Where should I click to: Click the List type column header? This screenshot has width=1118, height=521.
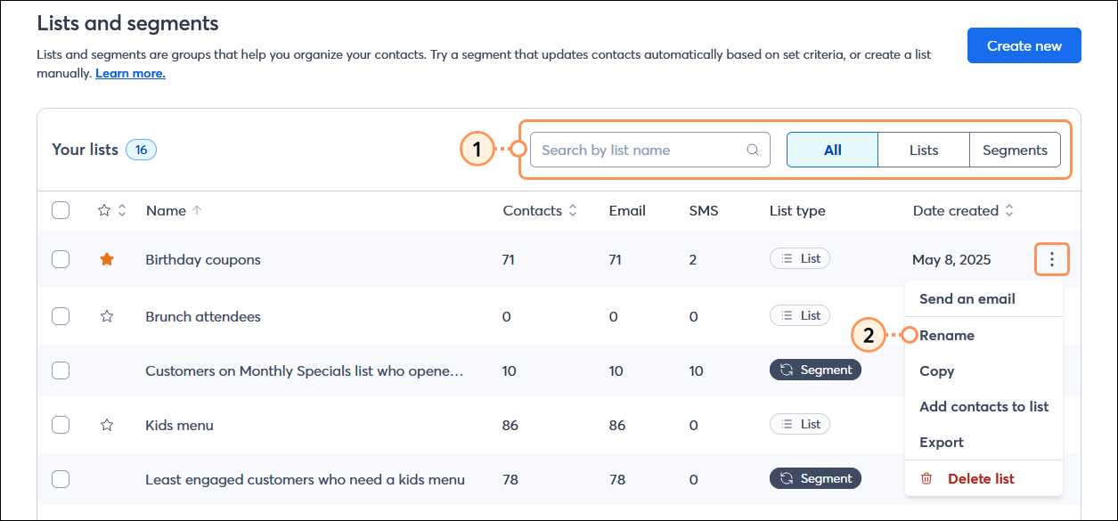pos(797,211)
